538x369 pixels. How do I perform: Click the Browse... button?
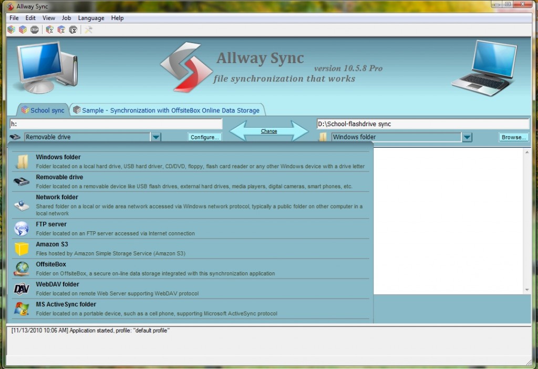pos(513,137)
